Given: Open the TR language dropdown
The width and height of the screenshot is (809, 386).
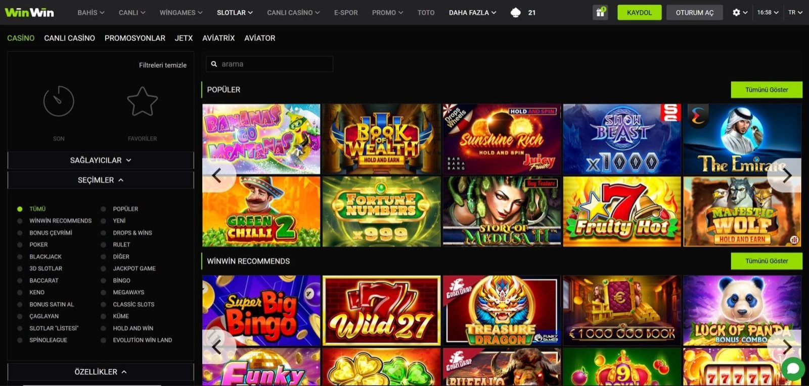Looking at the screenshot, I should [795, 13].
